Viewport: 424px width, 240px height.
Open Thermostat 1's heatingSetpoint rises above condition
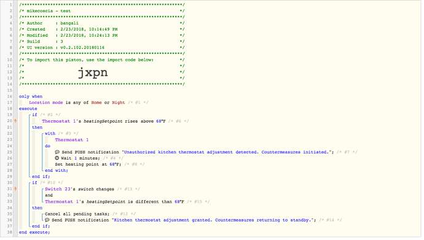[104, 121]
